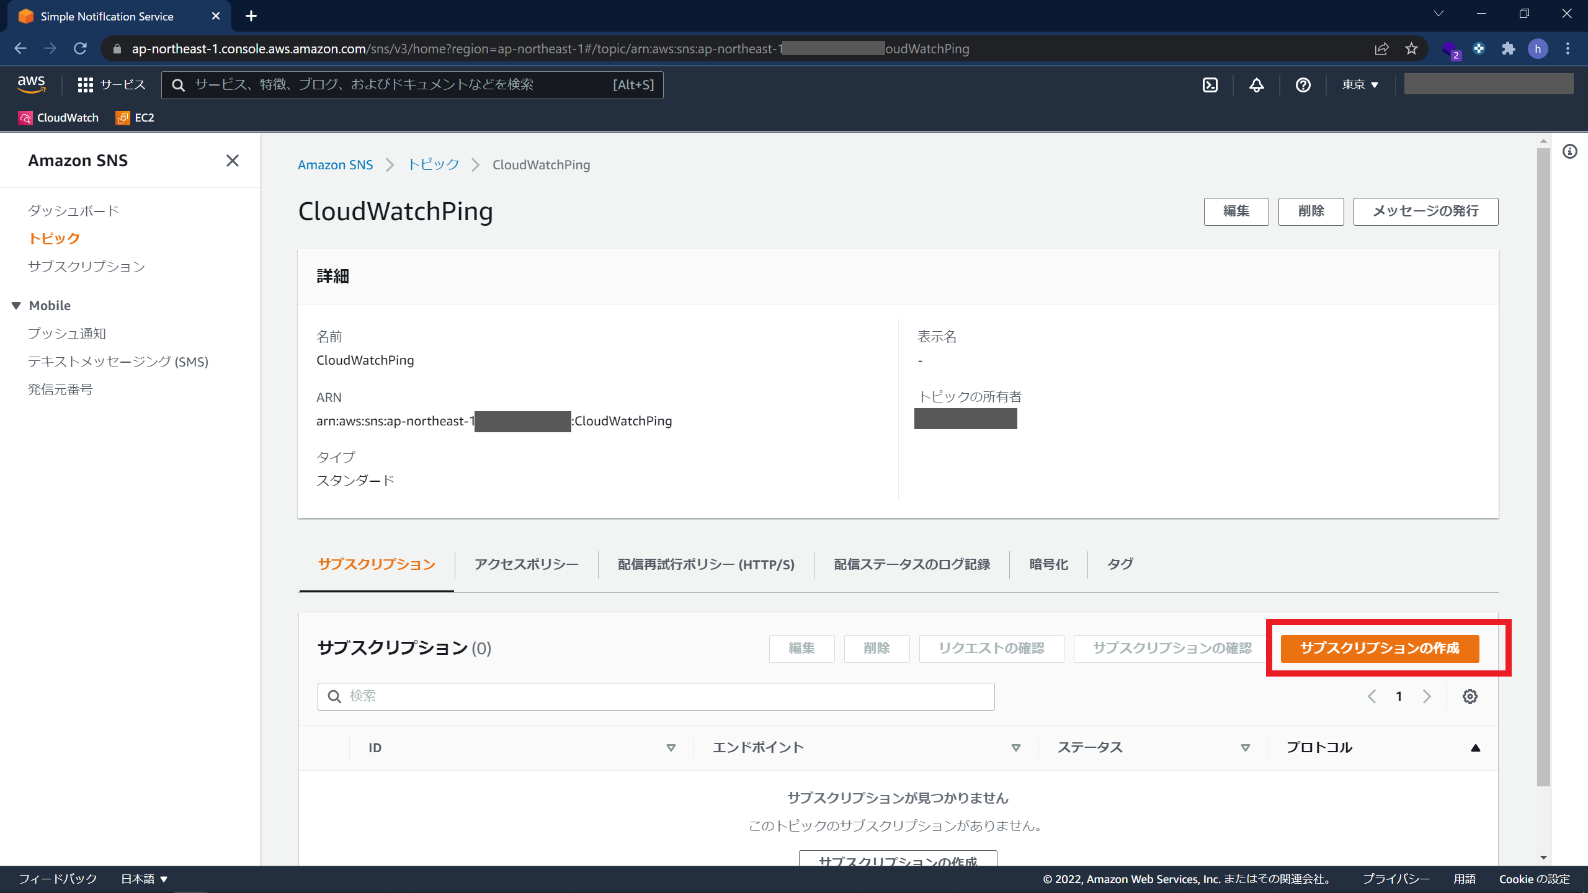Open a new browser tab
The width and height of the screenshot is (1588, 893).
tap(251, 16)
